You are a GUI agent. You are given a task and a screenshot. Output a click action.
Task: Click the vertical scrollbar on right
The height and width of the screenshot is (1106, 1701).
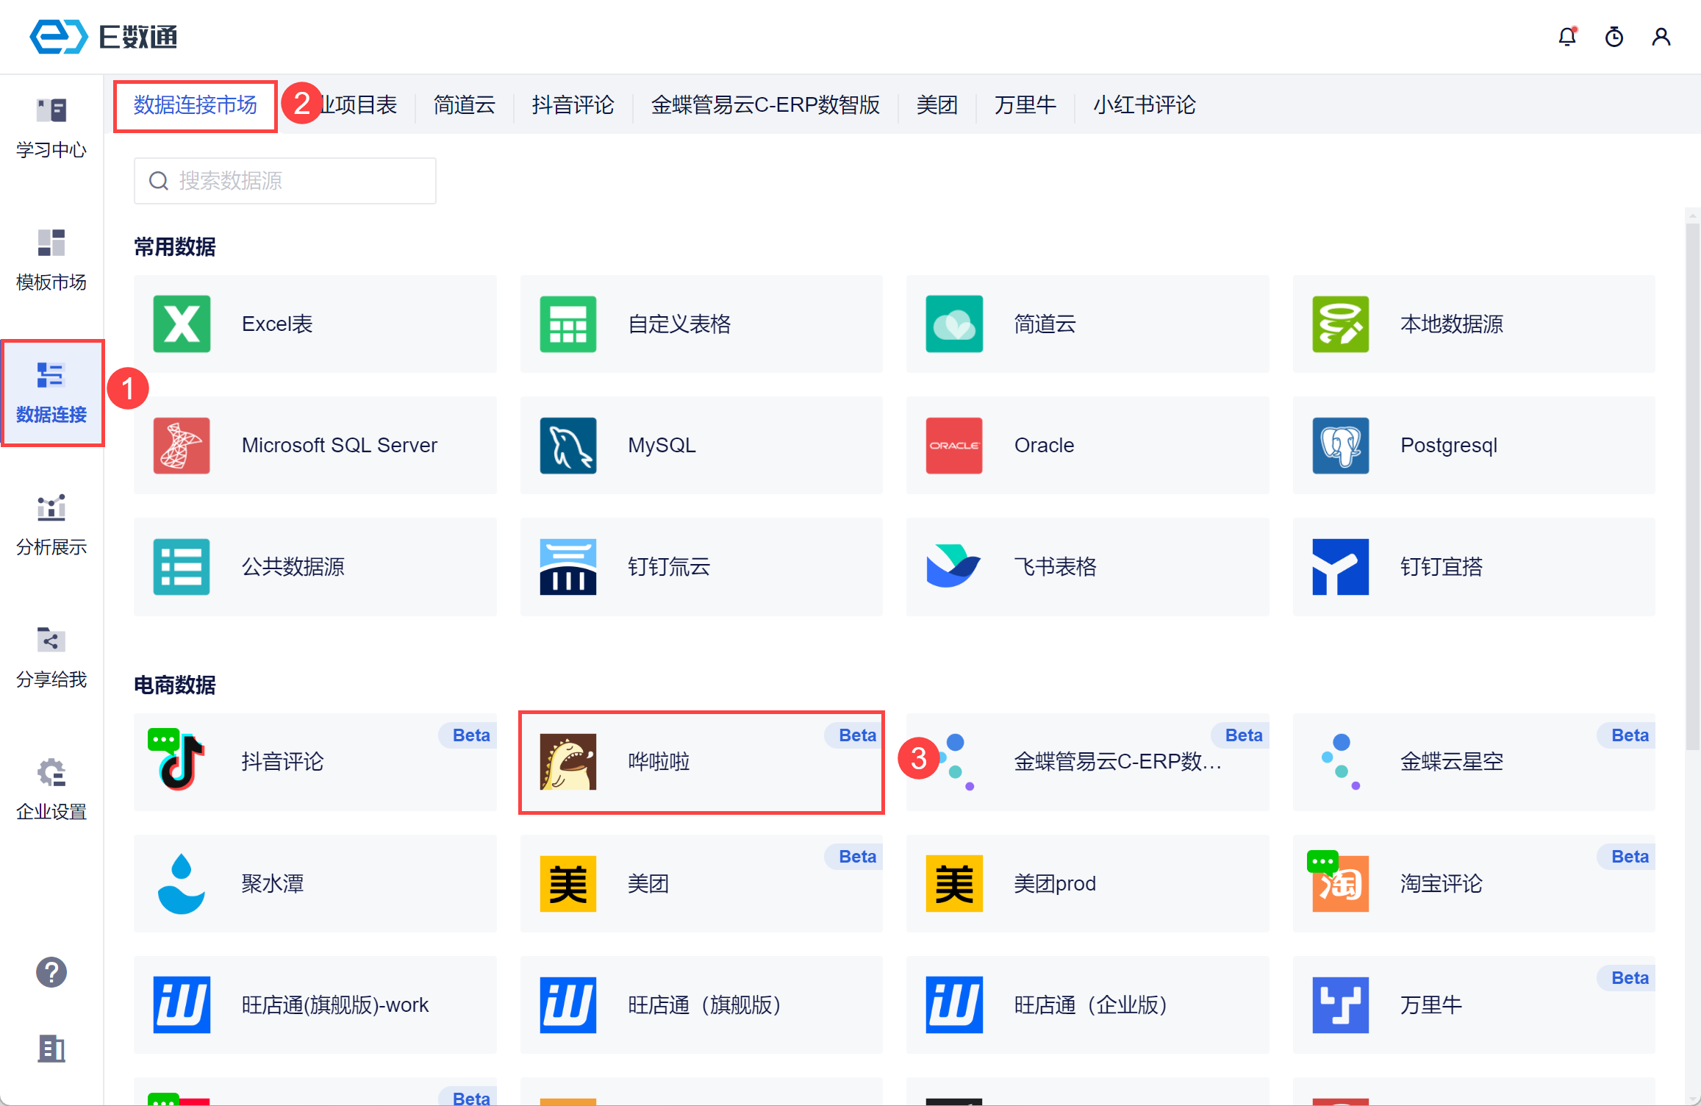[x=1692, y=485]
